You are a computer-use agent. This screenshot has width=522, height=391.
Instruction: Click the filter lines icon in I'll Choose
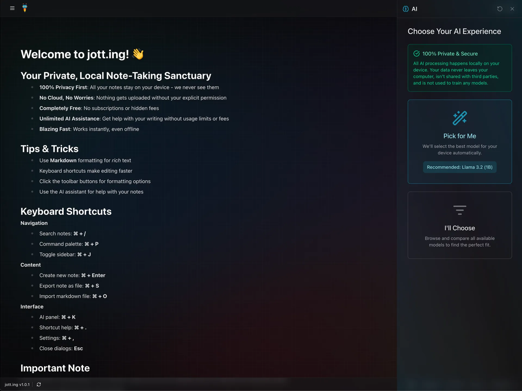coord(459,210)
